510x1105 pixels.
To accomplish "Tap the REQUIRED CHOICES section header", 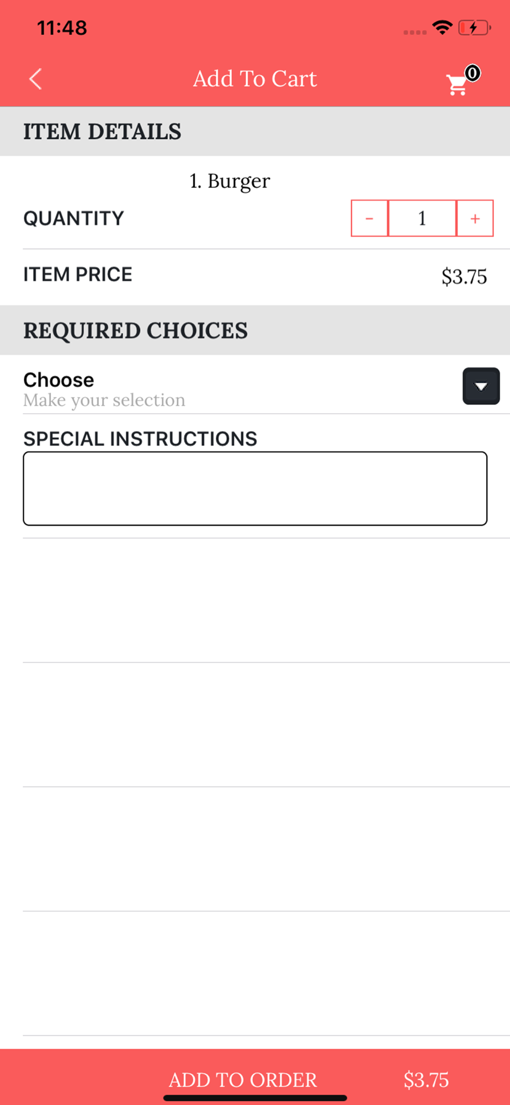I will coord(135,330).
